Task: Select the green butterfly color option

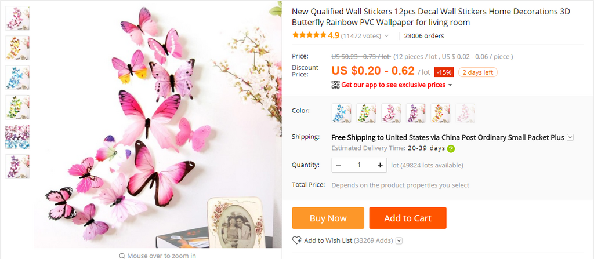Action: 366,113
